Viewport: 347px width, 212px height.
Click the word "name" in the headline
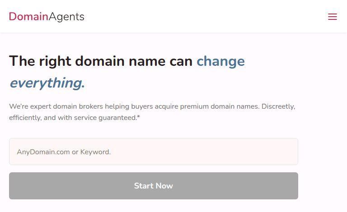pos(147,61)
